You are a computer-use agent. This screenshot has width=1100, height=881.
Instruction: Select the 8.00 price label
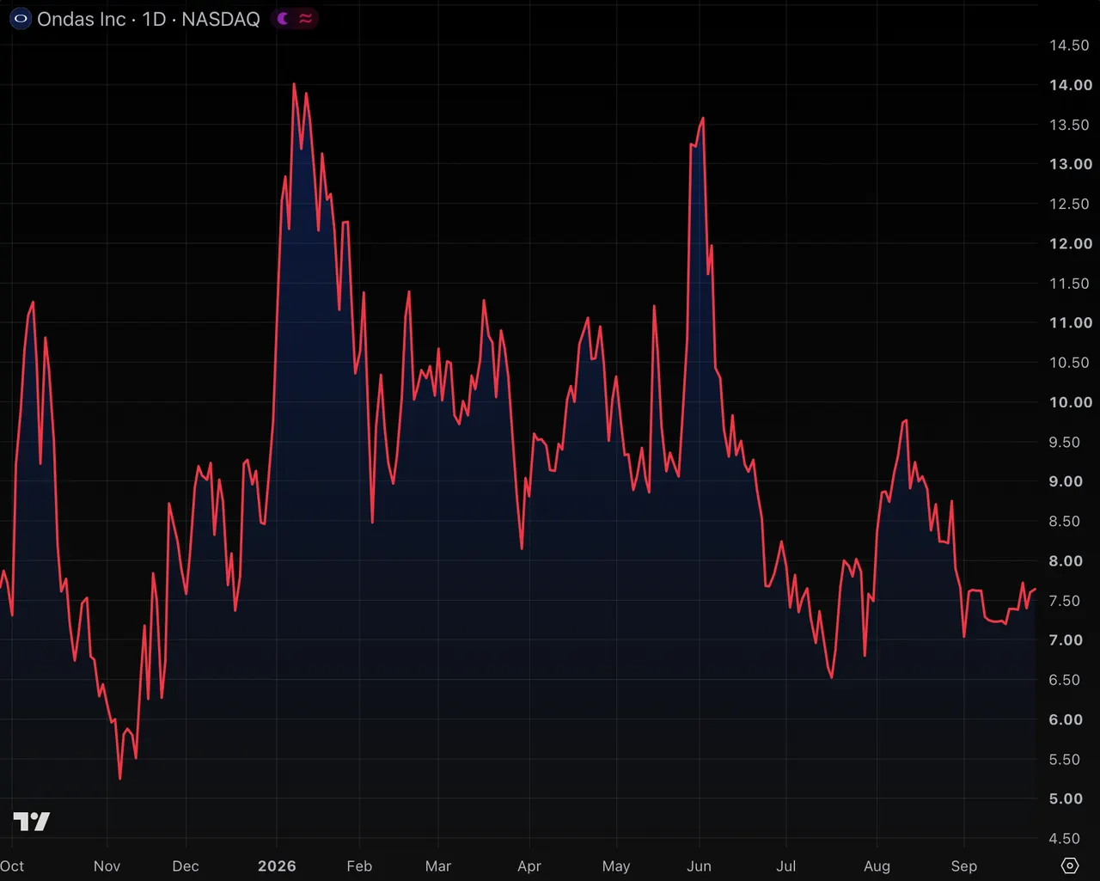click(1066, 561)
